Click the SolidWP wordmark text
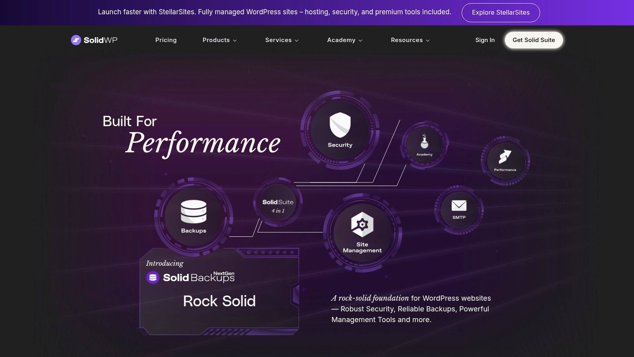 click(x=100, y=40)
